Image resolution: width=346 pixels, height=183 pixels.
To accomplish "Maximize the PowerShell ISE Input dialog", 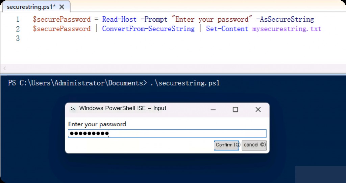I will (x=236, y=109).
